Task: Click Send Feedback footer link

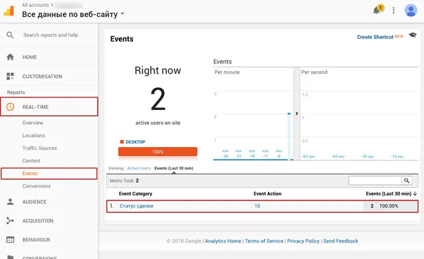Action: point(340,241)
